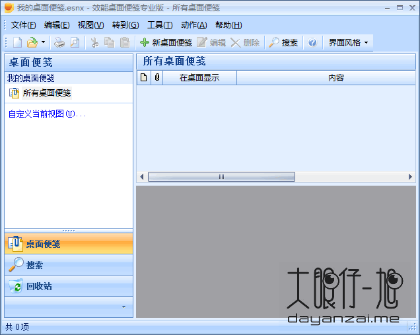The width and height of the screenshot is (420, 335).
Task: Click the blue help question icon
Action: click(x=312, y=42)
